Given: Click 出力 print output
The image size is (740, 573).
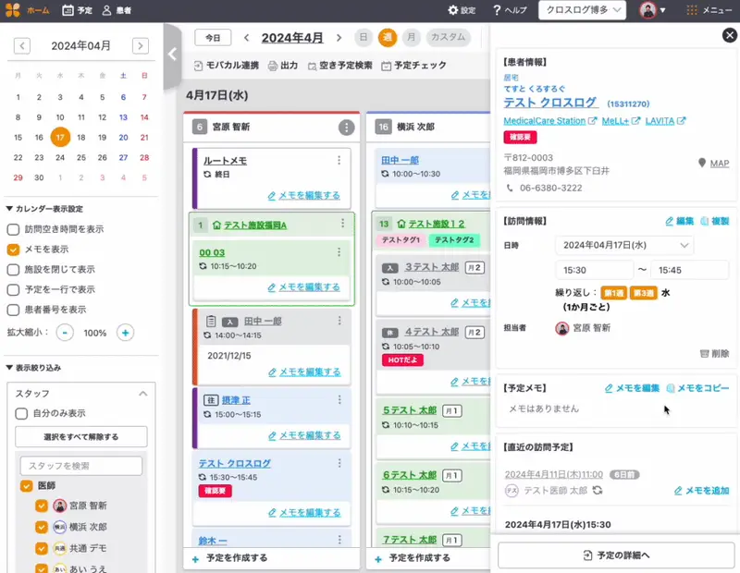Looking at the screenshot, I should click(283, 66).
